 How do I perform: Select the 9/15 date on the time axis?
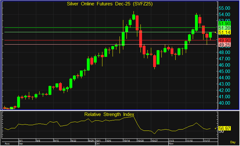click(x=56, y=140)
